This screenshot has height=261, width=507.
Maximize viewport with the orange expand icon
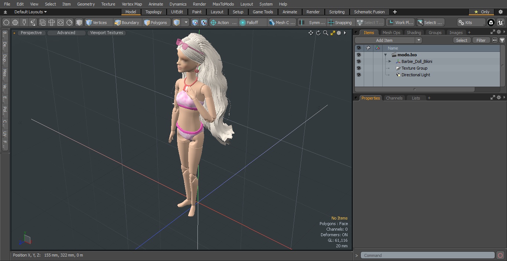[333, 33]
